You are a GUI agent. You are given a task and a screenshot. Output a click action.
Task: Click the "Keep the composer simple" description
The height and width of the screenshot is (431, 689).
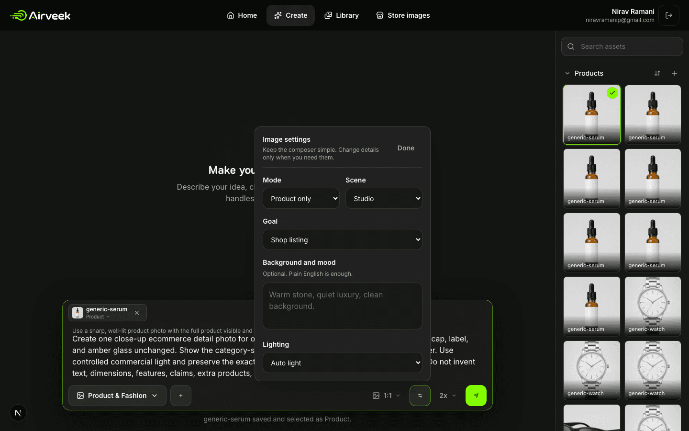point(321,154)
